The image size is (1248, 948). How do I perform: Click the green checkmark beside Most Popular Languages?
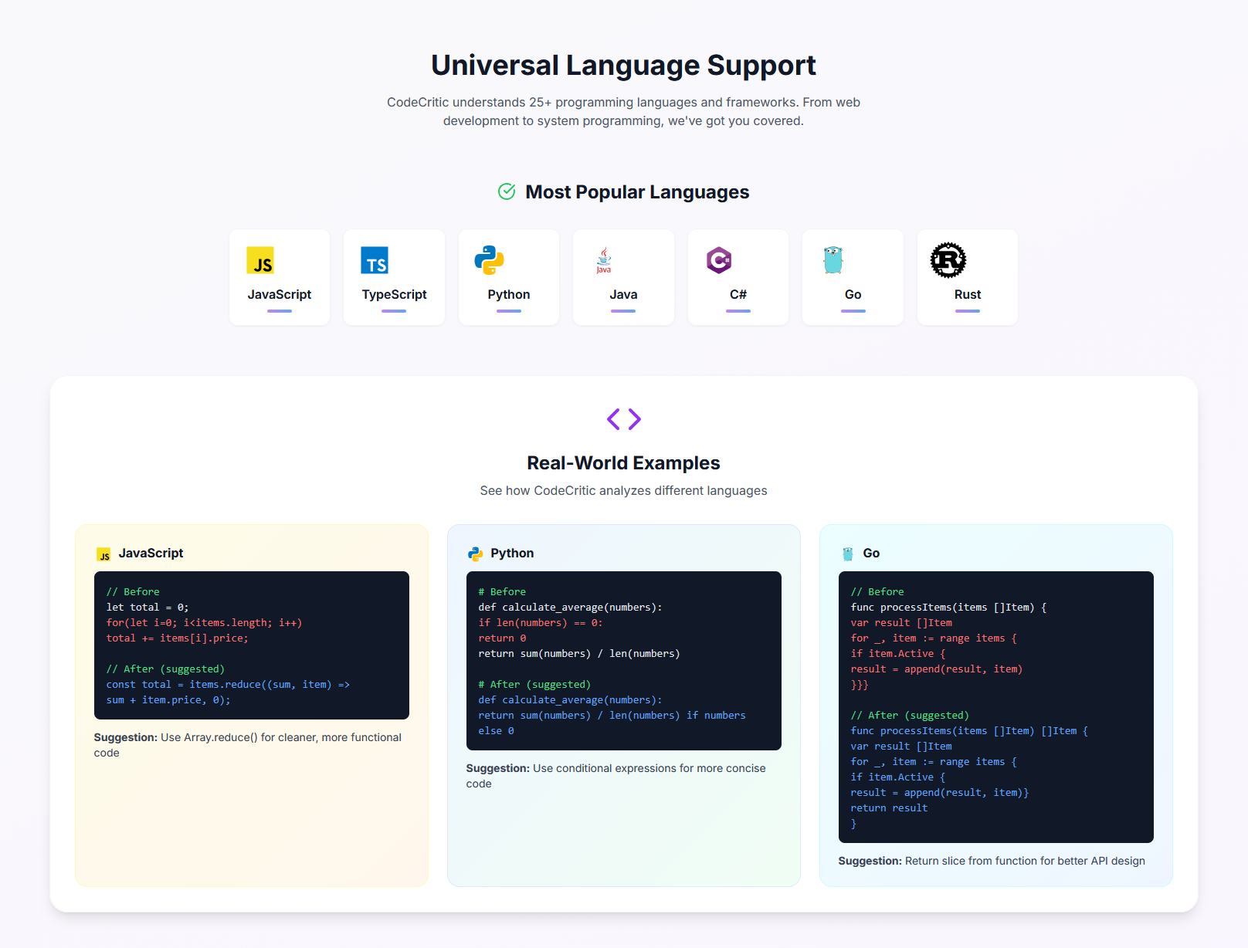pyautogui.click(x=507, y=191)
